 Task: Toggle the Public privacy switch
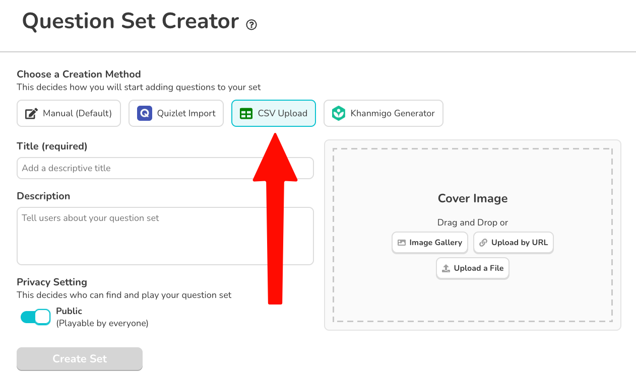click(x=35, y=317)
